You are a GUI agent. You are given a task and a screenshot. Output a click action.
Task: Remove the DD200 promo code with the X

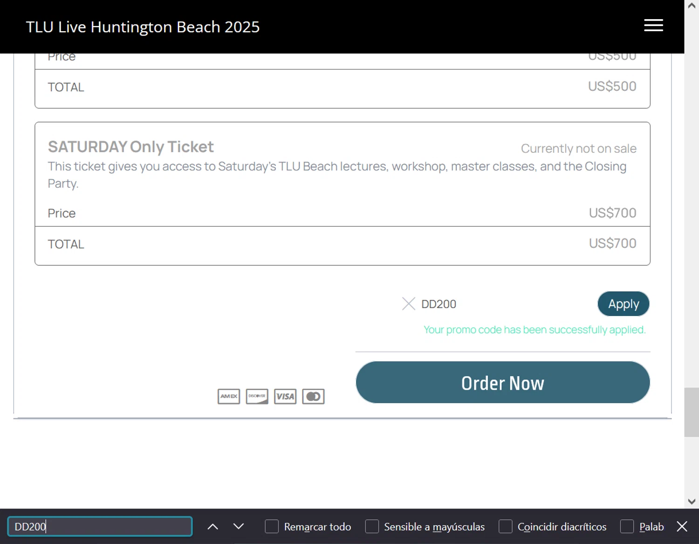[x=409, y=304]
